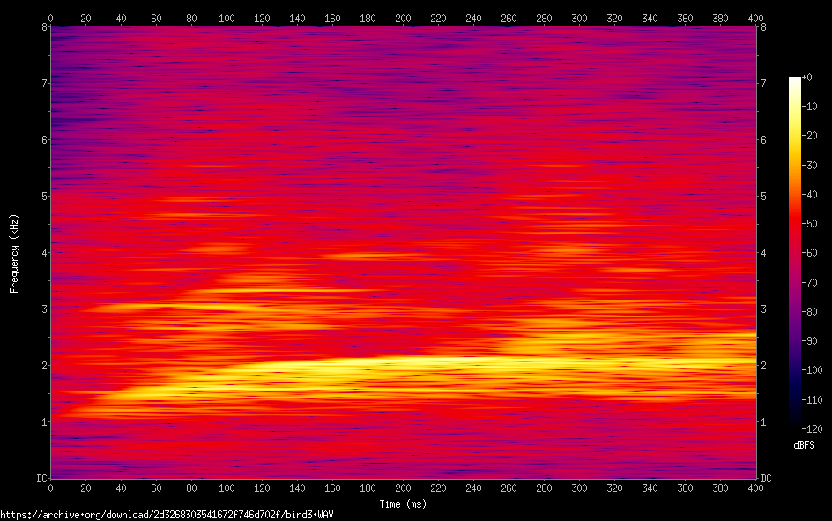Click the '8' kHz label on left axis
Image resolution: width=832 pixels, height=521 pixels.
click(42, 27)
